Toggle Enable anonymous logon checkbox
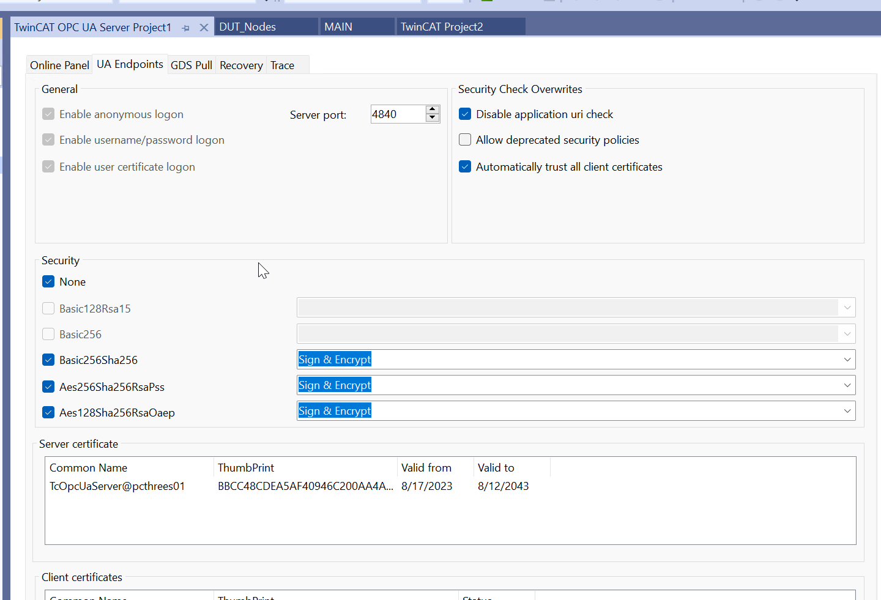This screenshot has height=600, width=881. pyautogui.click(x=48, y=114)
